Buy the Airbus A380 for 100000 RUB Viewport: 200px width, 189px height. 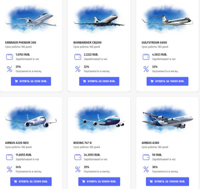tap(167, 182)
